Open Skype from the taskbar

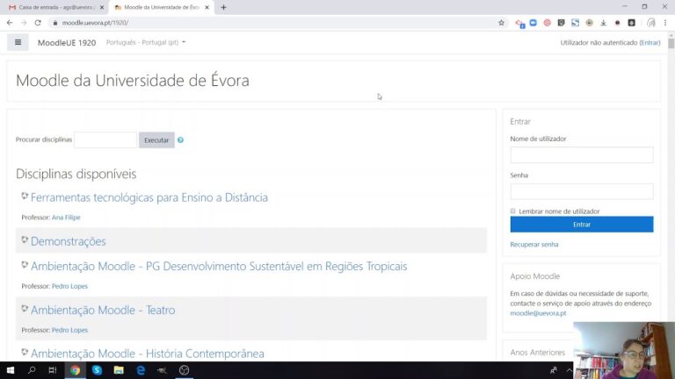click(97, 370)
